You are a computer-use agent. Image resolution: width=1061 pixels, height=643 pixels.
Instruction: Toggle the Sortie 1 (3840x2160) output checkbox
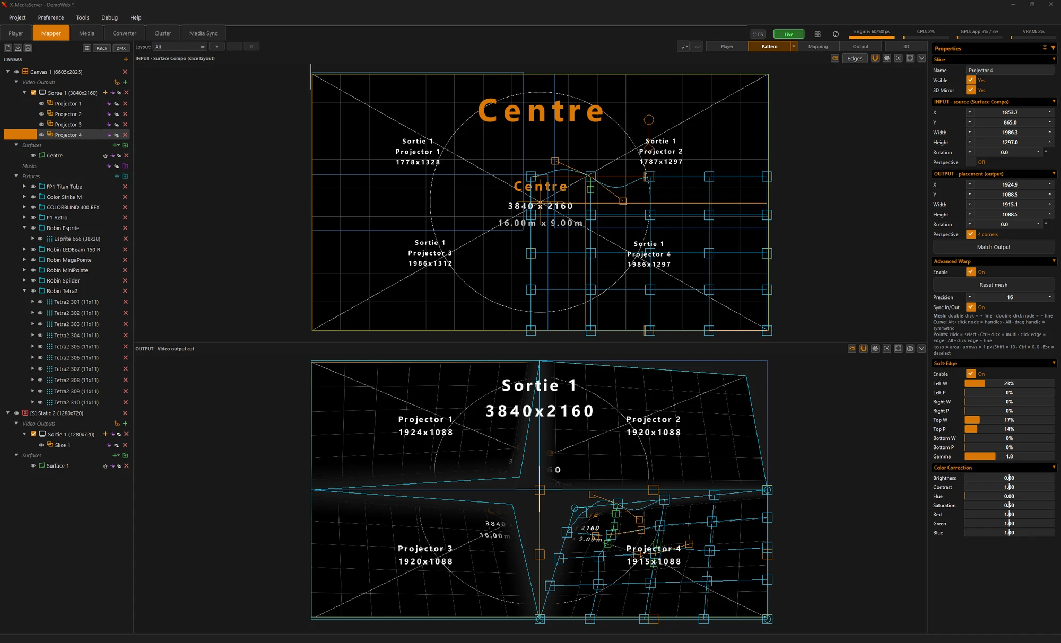tap(33, 93)
